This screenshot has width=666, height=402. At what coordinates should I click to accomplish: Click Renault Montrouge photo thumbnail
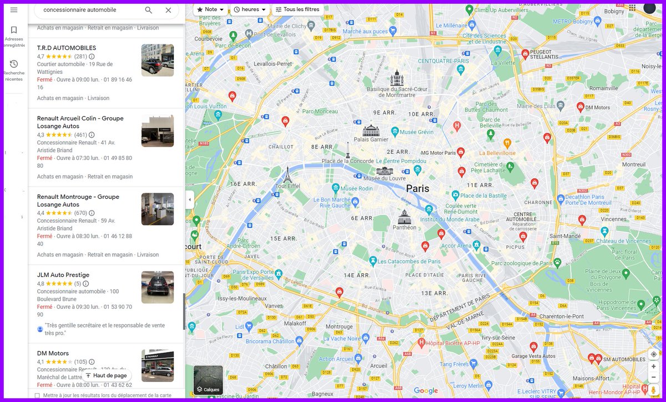coord(158,209)
